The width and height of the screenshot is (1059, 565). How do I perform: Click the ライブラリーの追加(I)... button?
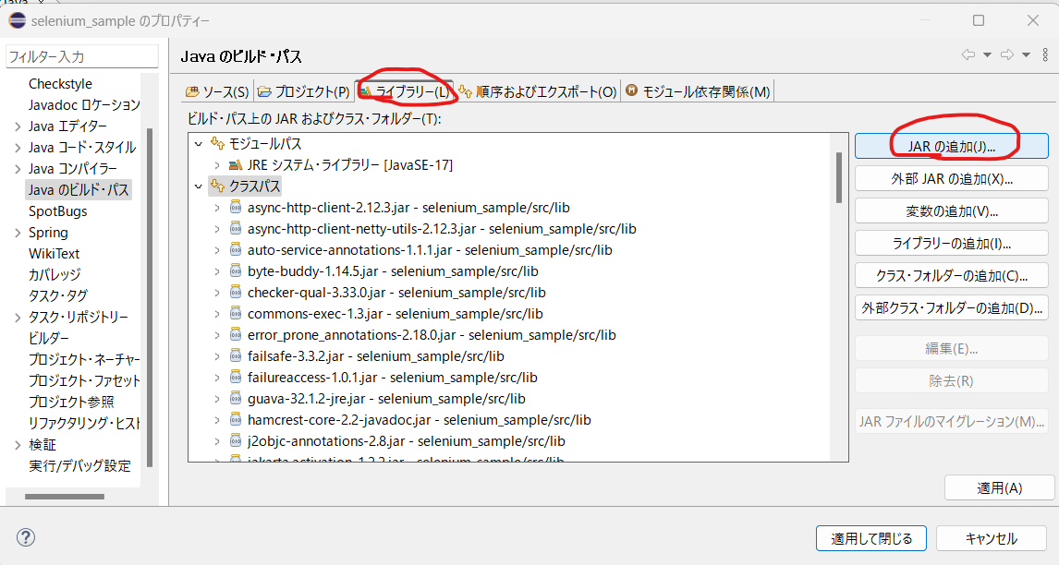point(951,244)
